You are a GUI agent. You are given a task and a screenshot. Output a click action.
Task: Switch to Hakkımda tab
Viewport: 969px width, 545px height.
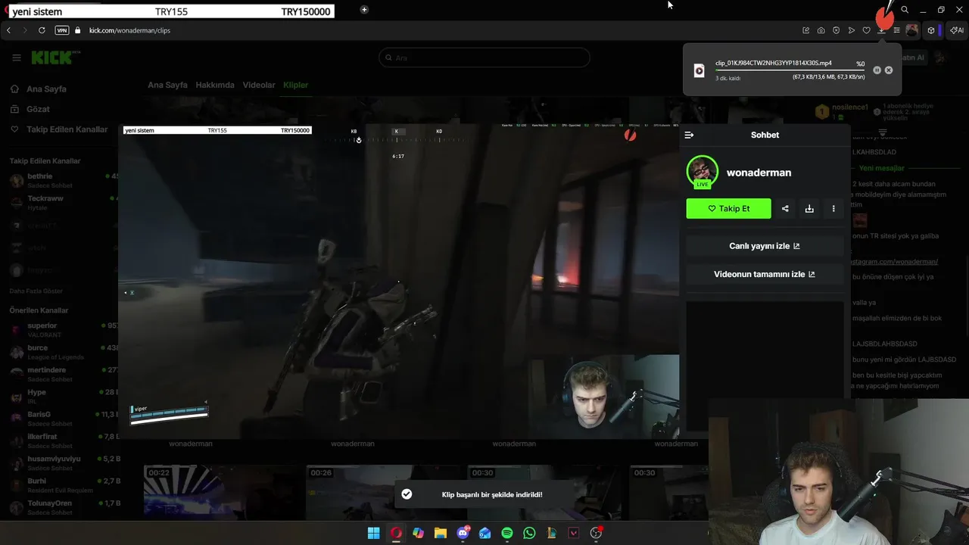click(x=215, y=85)
